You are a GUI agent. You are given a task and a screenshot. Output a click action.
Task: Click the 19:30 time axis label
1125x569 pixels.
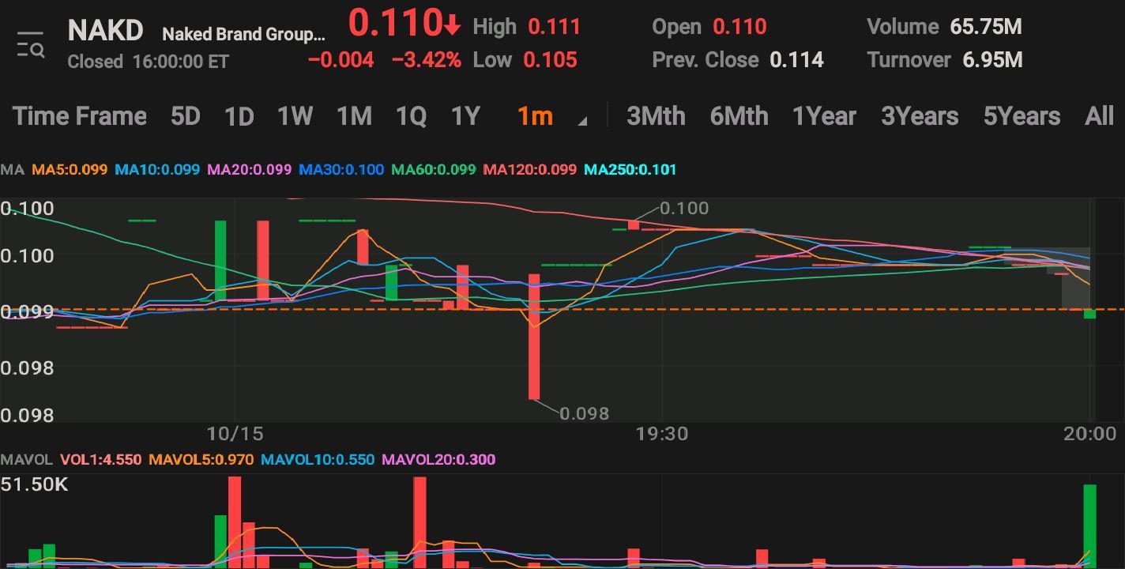(x=662, y=433)
